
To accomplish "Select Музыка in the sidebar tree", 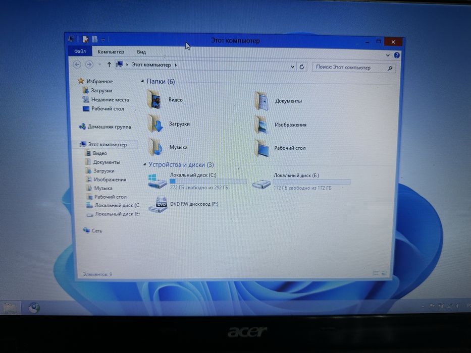I will point(99,188).
